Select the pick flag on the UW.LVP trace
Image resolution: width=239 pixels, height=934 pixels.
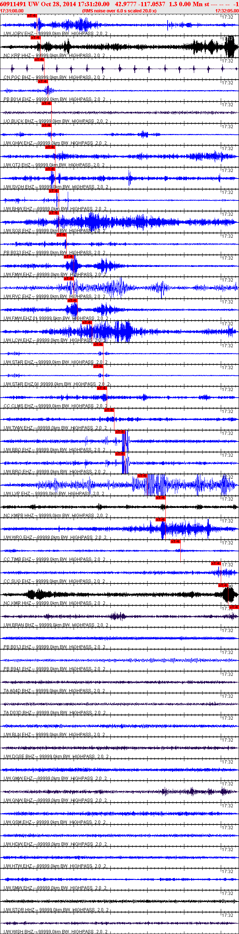pyautogui.click(x=142, y=476)
